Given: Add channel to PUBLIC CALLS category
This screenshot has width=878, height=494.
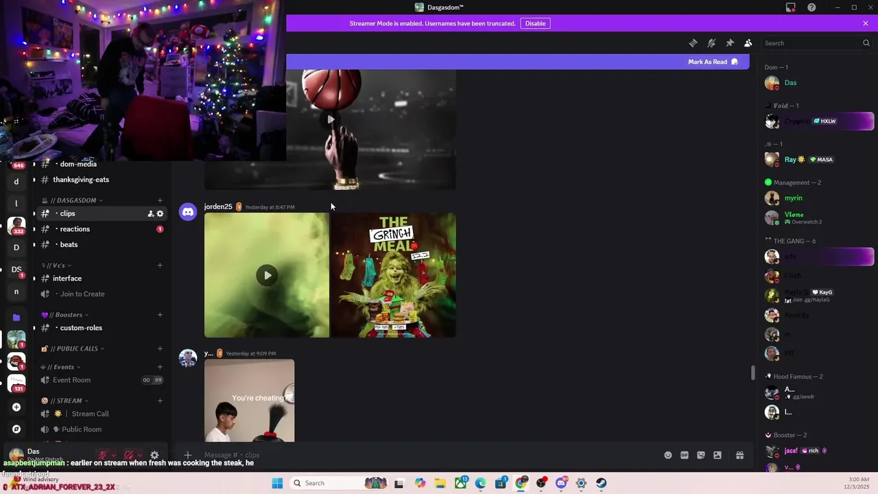Looking at the screenshot, I should click(x=160, y=349).
